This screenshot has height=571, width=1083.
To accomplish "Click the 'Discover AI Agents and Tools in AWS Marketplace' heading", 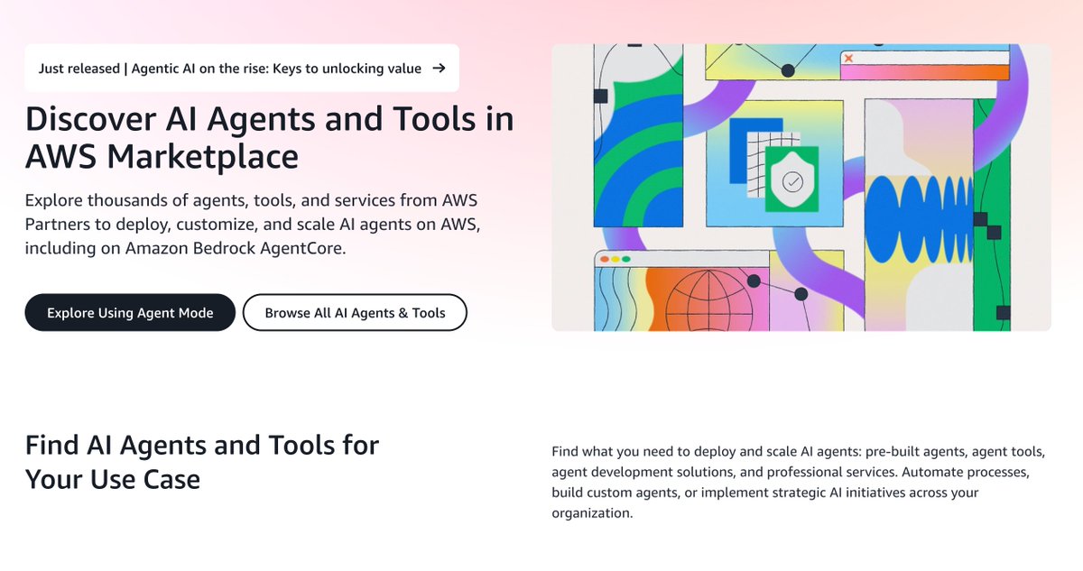I will 269,138.
